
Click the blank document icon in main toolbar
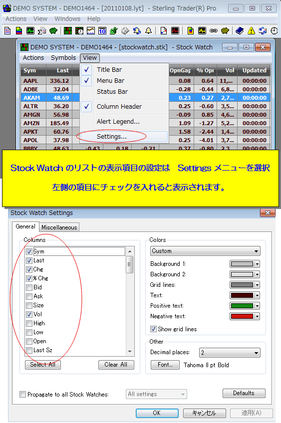[7, 31]
